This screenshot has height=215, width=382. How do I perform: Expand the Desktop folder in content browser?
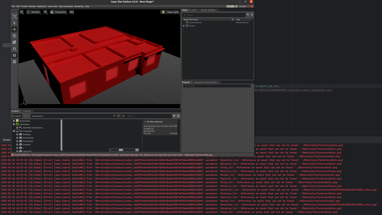click(x=18, y=134)
